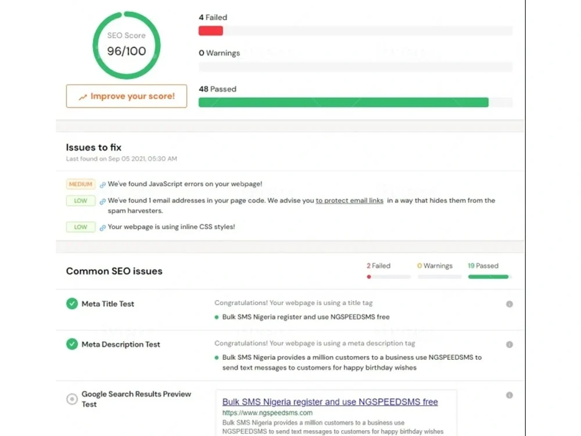The width and height of the screenshot is (581, 436).
Task: Click the meta title value 'Bulk SMS Nigeria register and use NGSPEEDSMS free'
Action: pyautogui.click(x=306, y=317)
